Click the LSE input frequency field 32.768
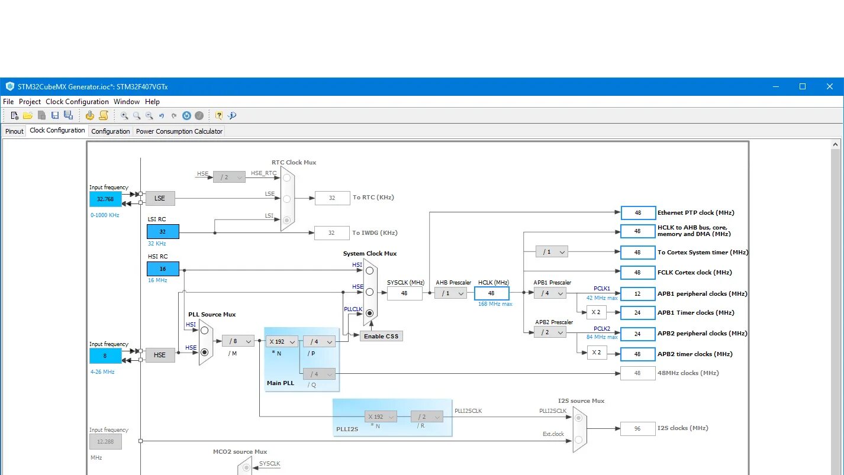 [x=105, y=199]
